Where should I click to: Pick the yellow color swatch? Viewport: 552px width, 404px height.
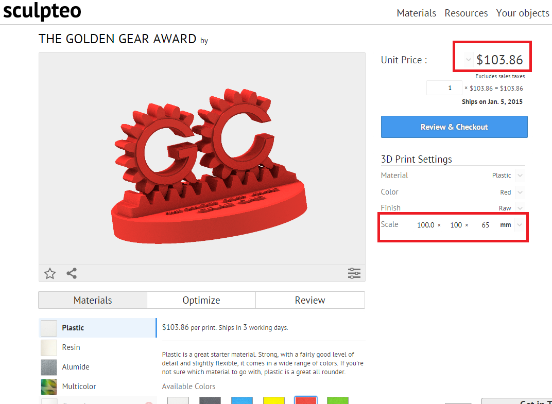(274, 401)
